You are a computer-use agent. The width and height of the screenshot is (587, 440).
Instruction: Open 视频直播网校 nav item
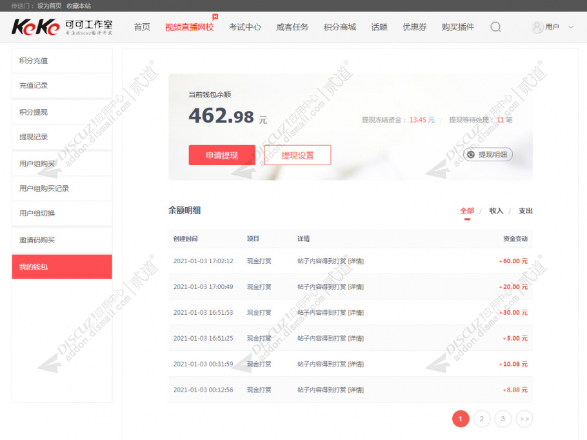[x=190, y=27]
